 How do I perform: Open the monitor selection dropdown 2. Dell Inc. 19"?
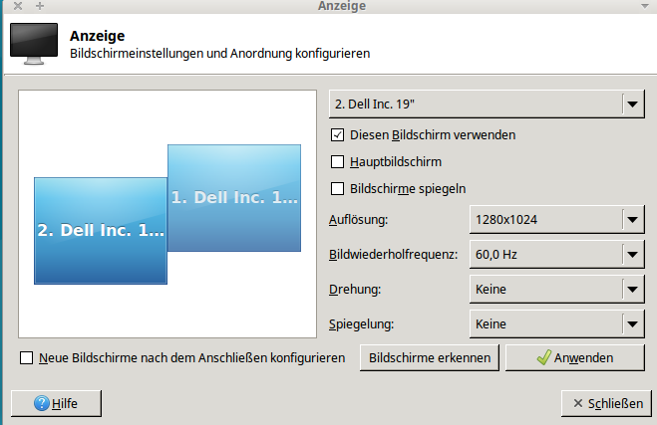pos(487,105)
